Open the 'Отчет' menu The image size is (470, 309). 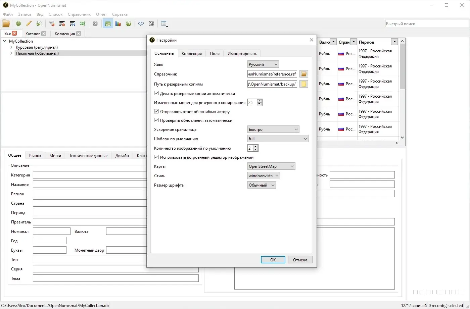point(101,14)
